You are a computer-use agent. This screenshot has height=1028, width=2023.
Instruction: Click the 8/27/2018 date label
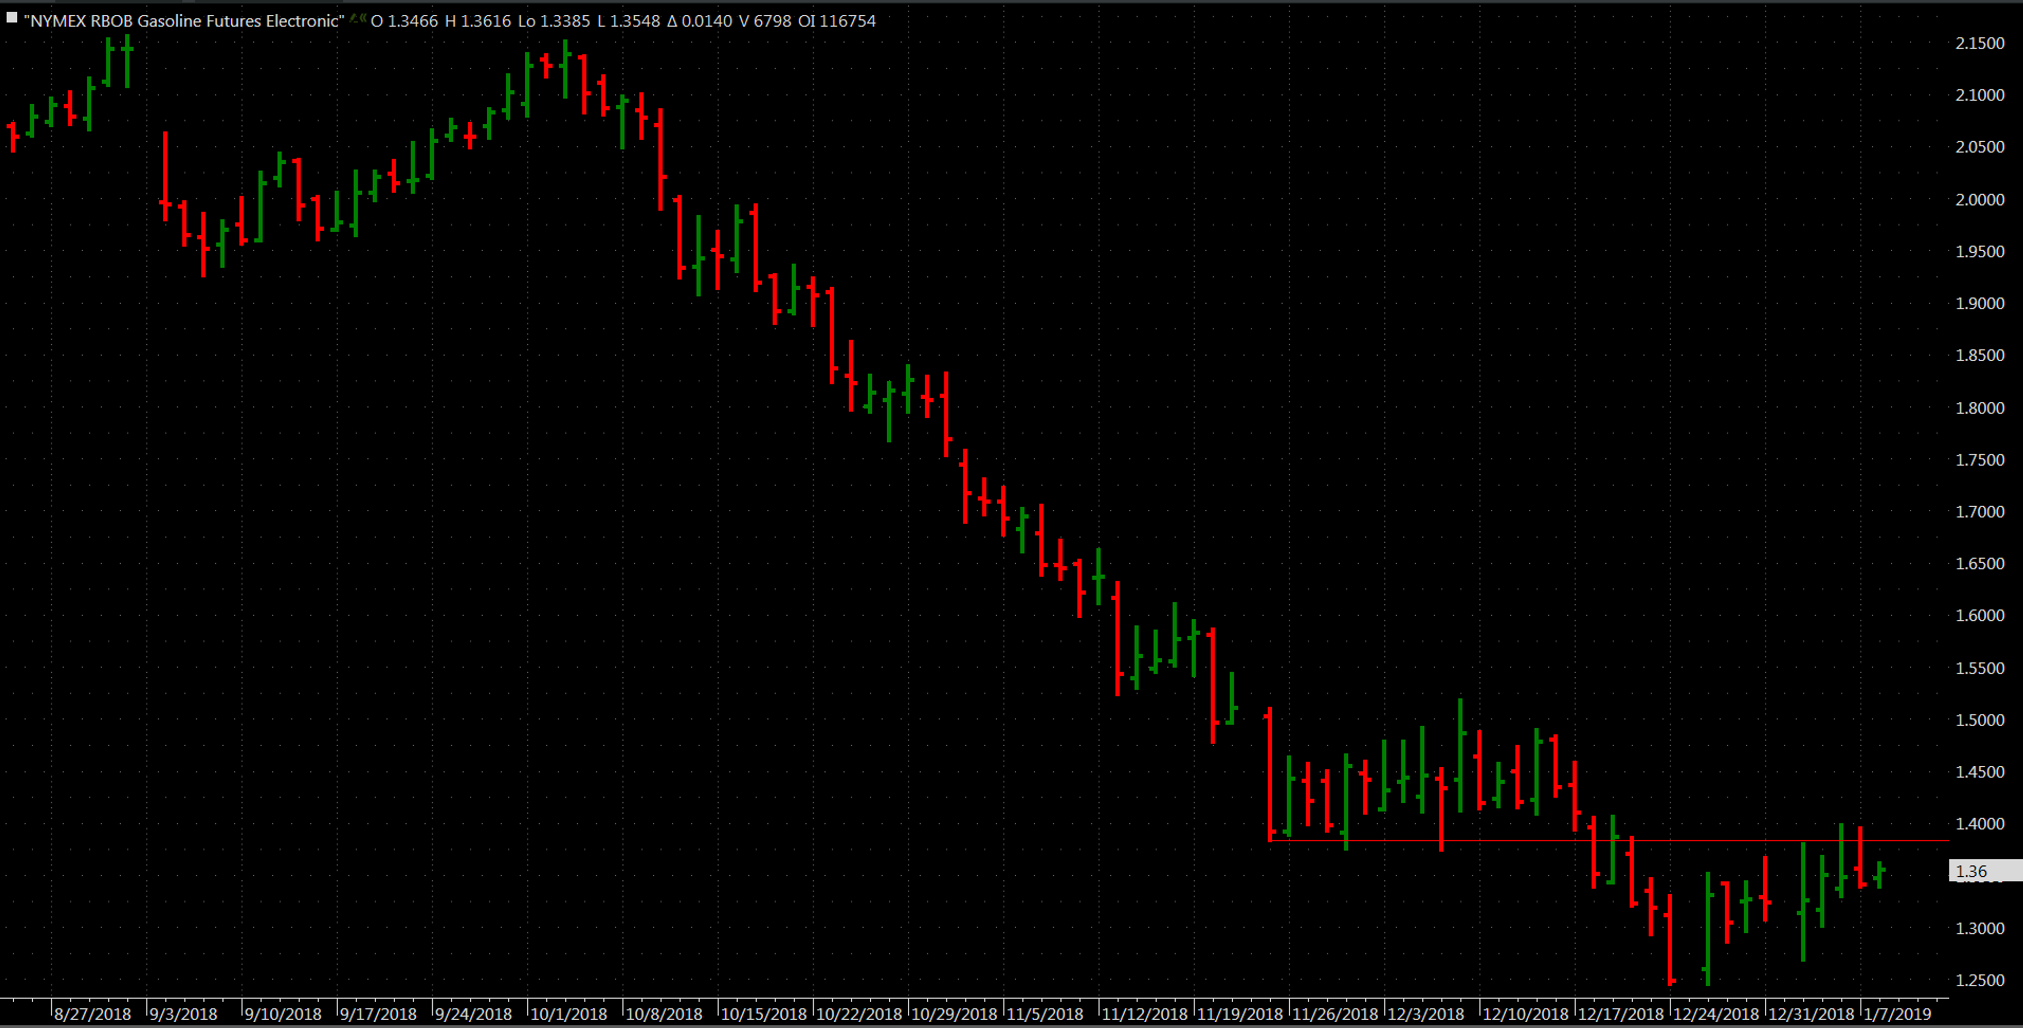point(93,1014)
